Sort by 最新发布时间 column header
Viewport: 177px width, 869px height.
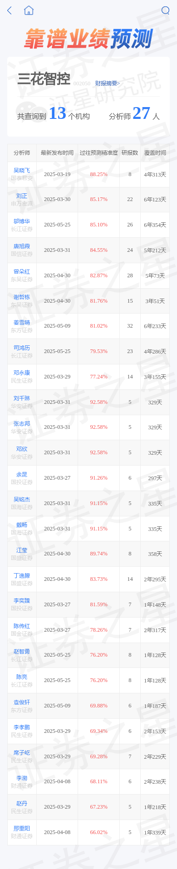coord(57,153)
